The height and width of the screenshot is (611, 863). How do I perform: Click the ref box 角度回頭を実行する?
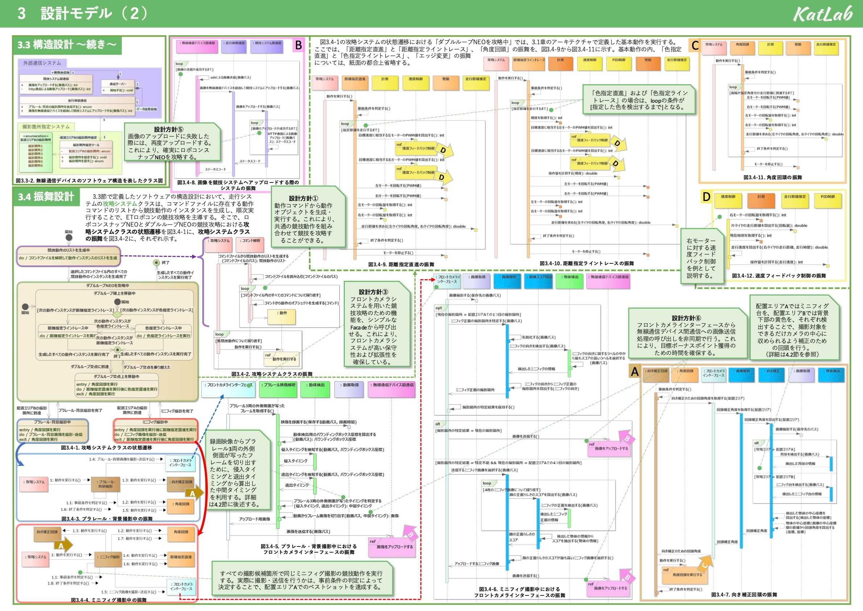pos(684,575)
